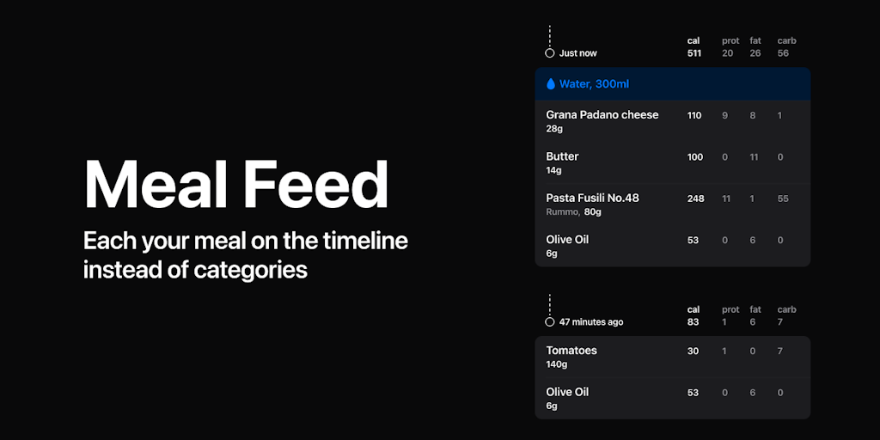Click the cal column header of first meal
Viewport: 880px width, 440px height.
pyautogui.click(x=694, y=40)
